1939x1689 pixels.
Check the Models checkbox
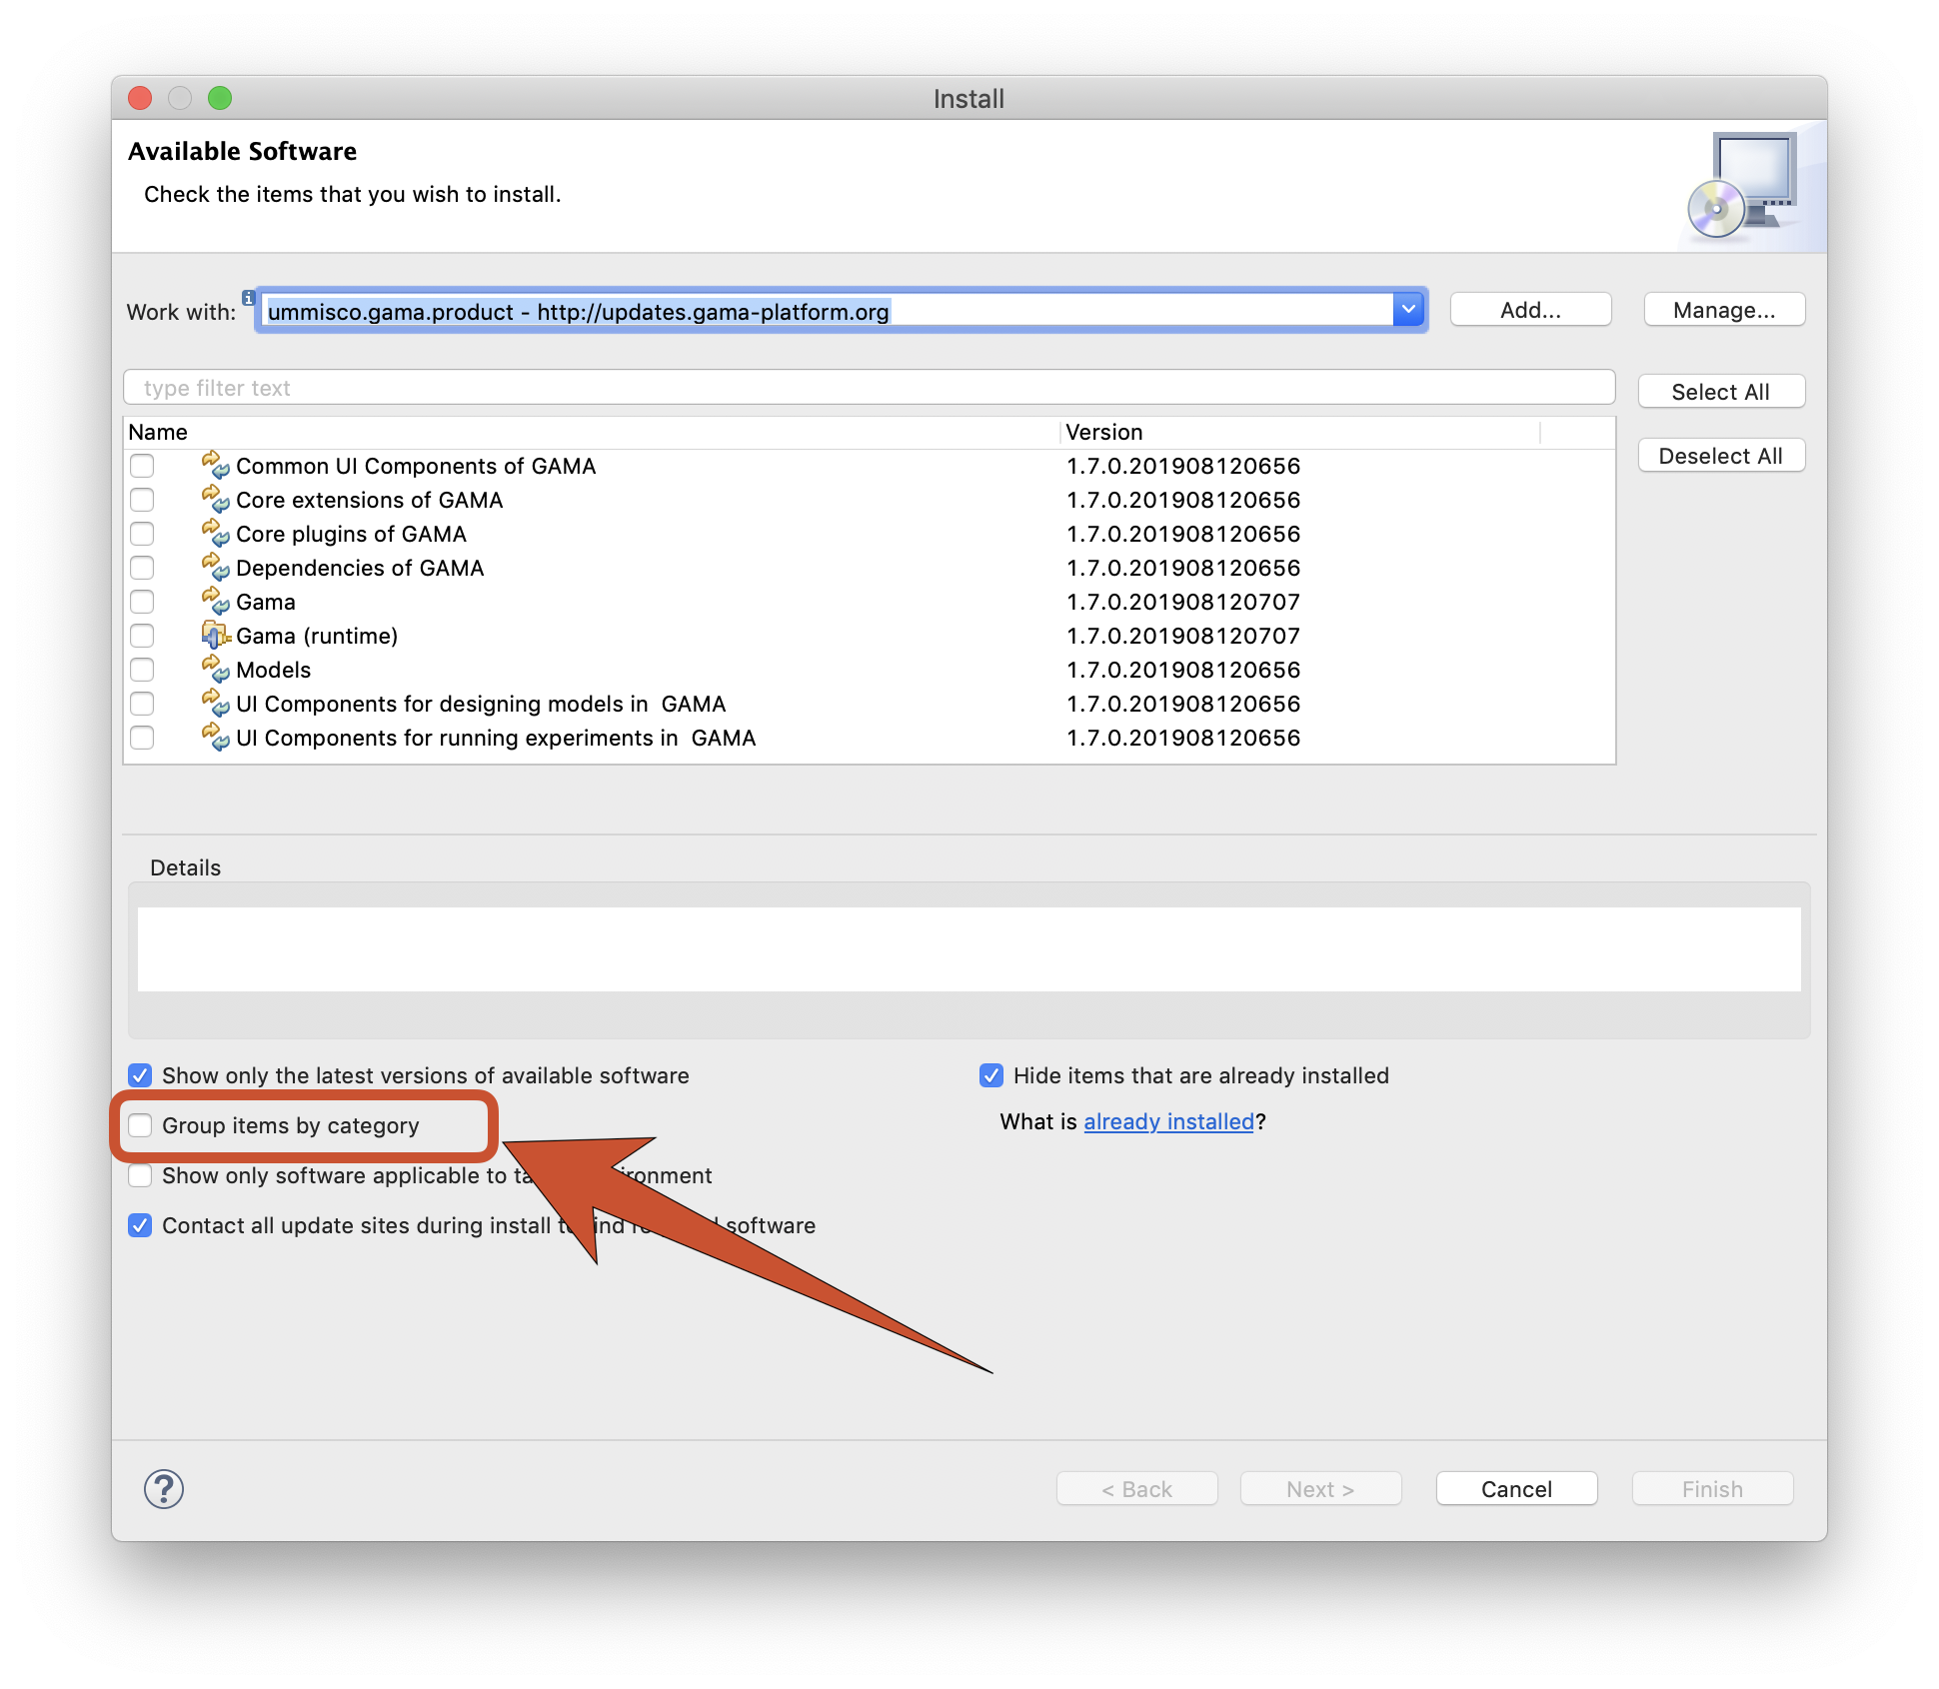click(142, 670)
